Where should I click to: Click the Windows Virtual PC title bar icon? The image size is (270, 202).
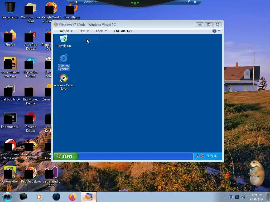click(x=56, y=24)
